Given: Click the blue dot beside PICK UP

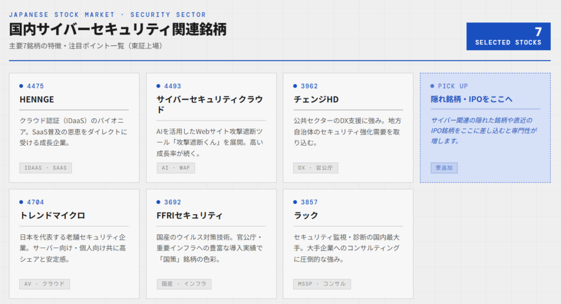Looking at the screenshot, I should (x=433, y=86).
